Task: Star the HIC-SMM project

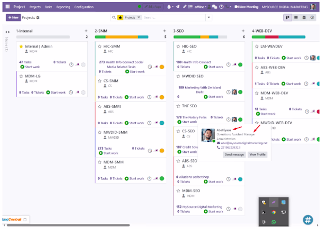Action: point(100,46)
